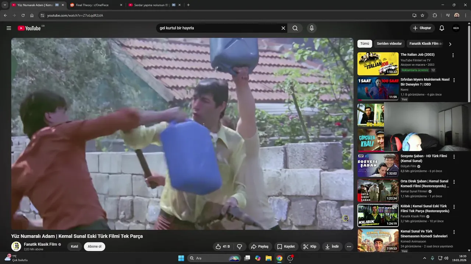Install app icon in address bar

coord(414,15)
